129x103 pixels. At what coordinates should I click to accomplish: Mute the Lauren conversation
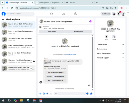(x=107, y=37)
